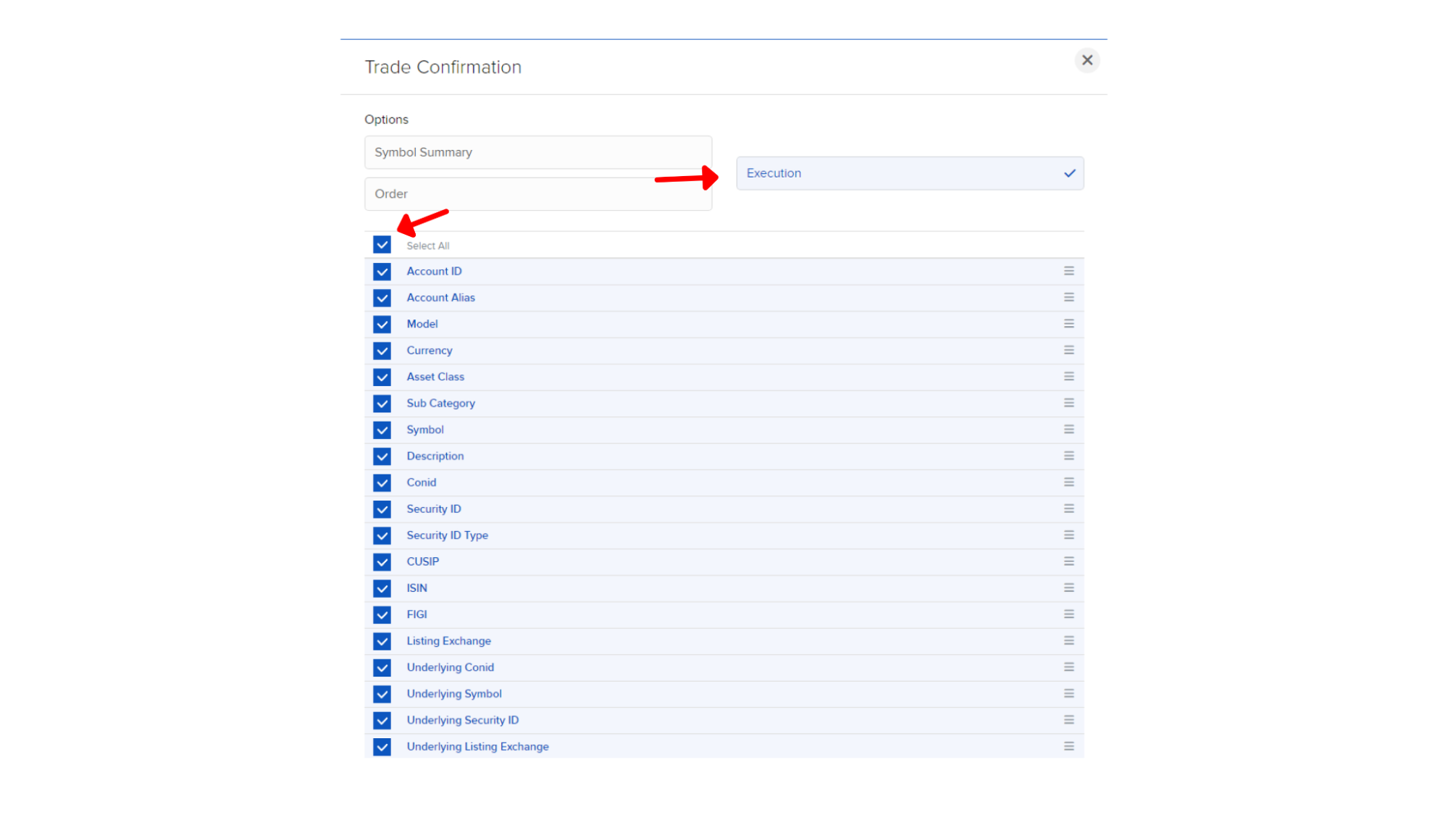
Task: Click drag handle icon for Account ID row
Action: tap(1068, 271)
